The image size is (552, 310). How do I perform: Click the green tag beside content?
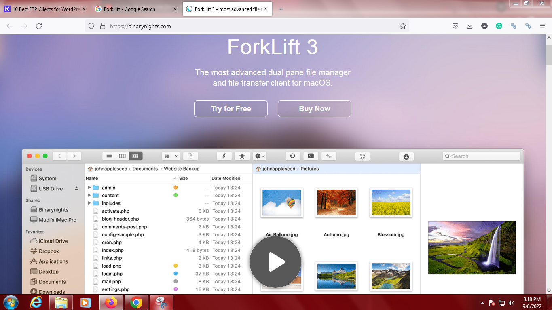176,195
